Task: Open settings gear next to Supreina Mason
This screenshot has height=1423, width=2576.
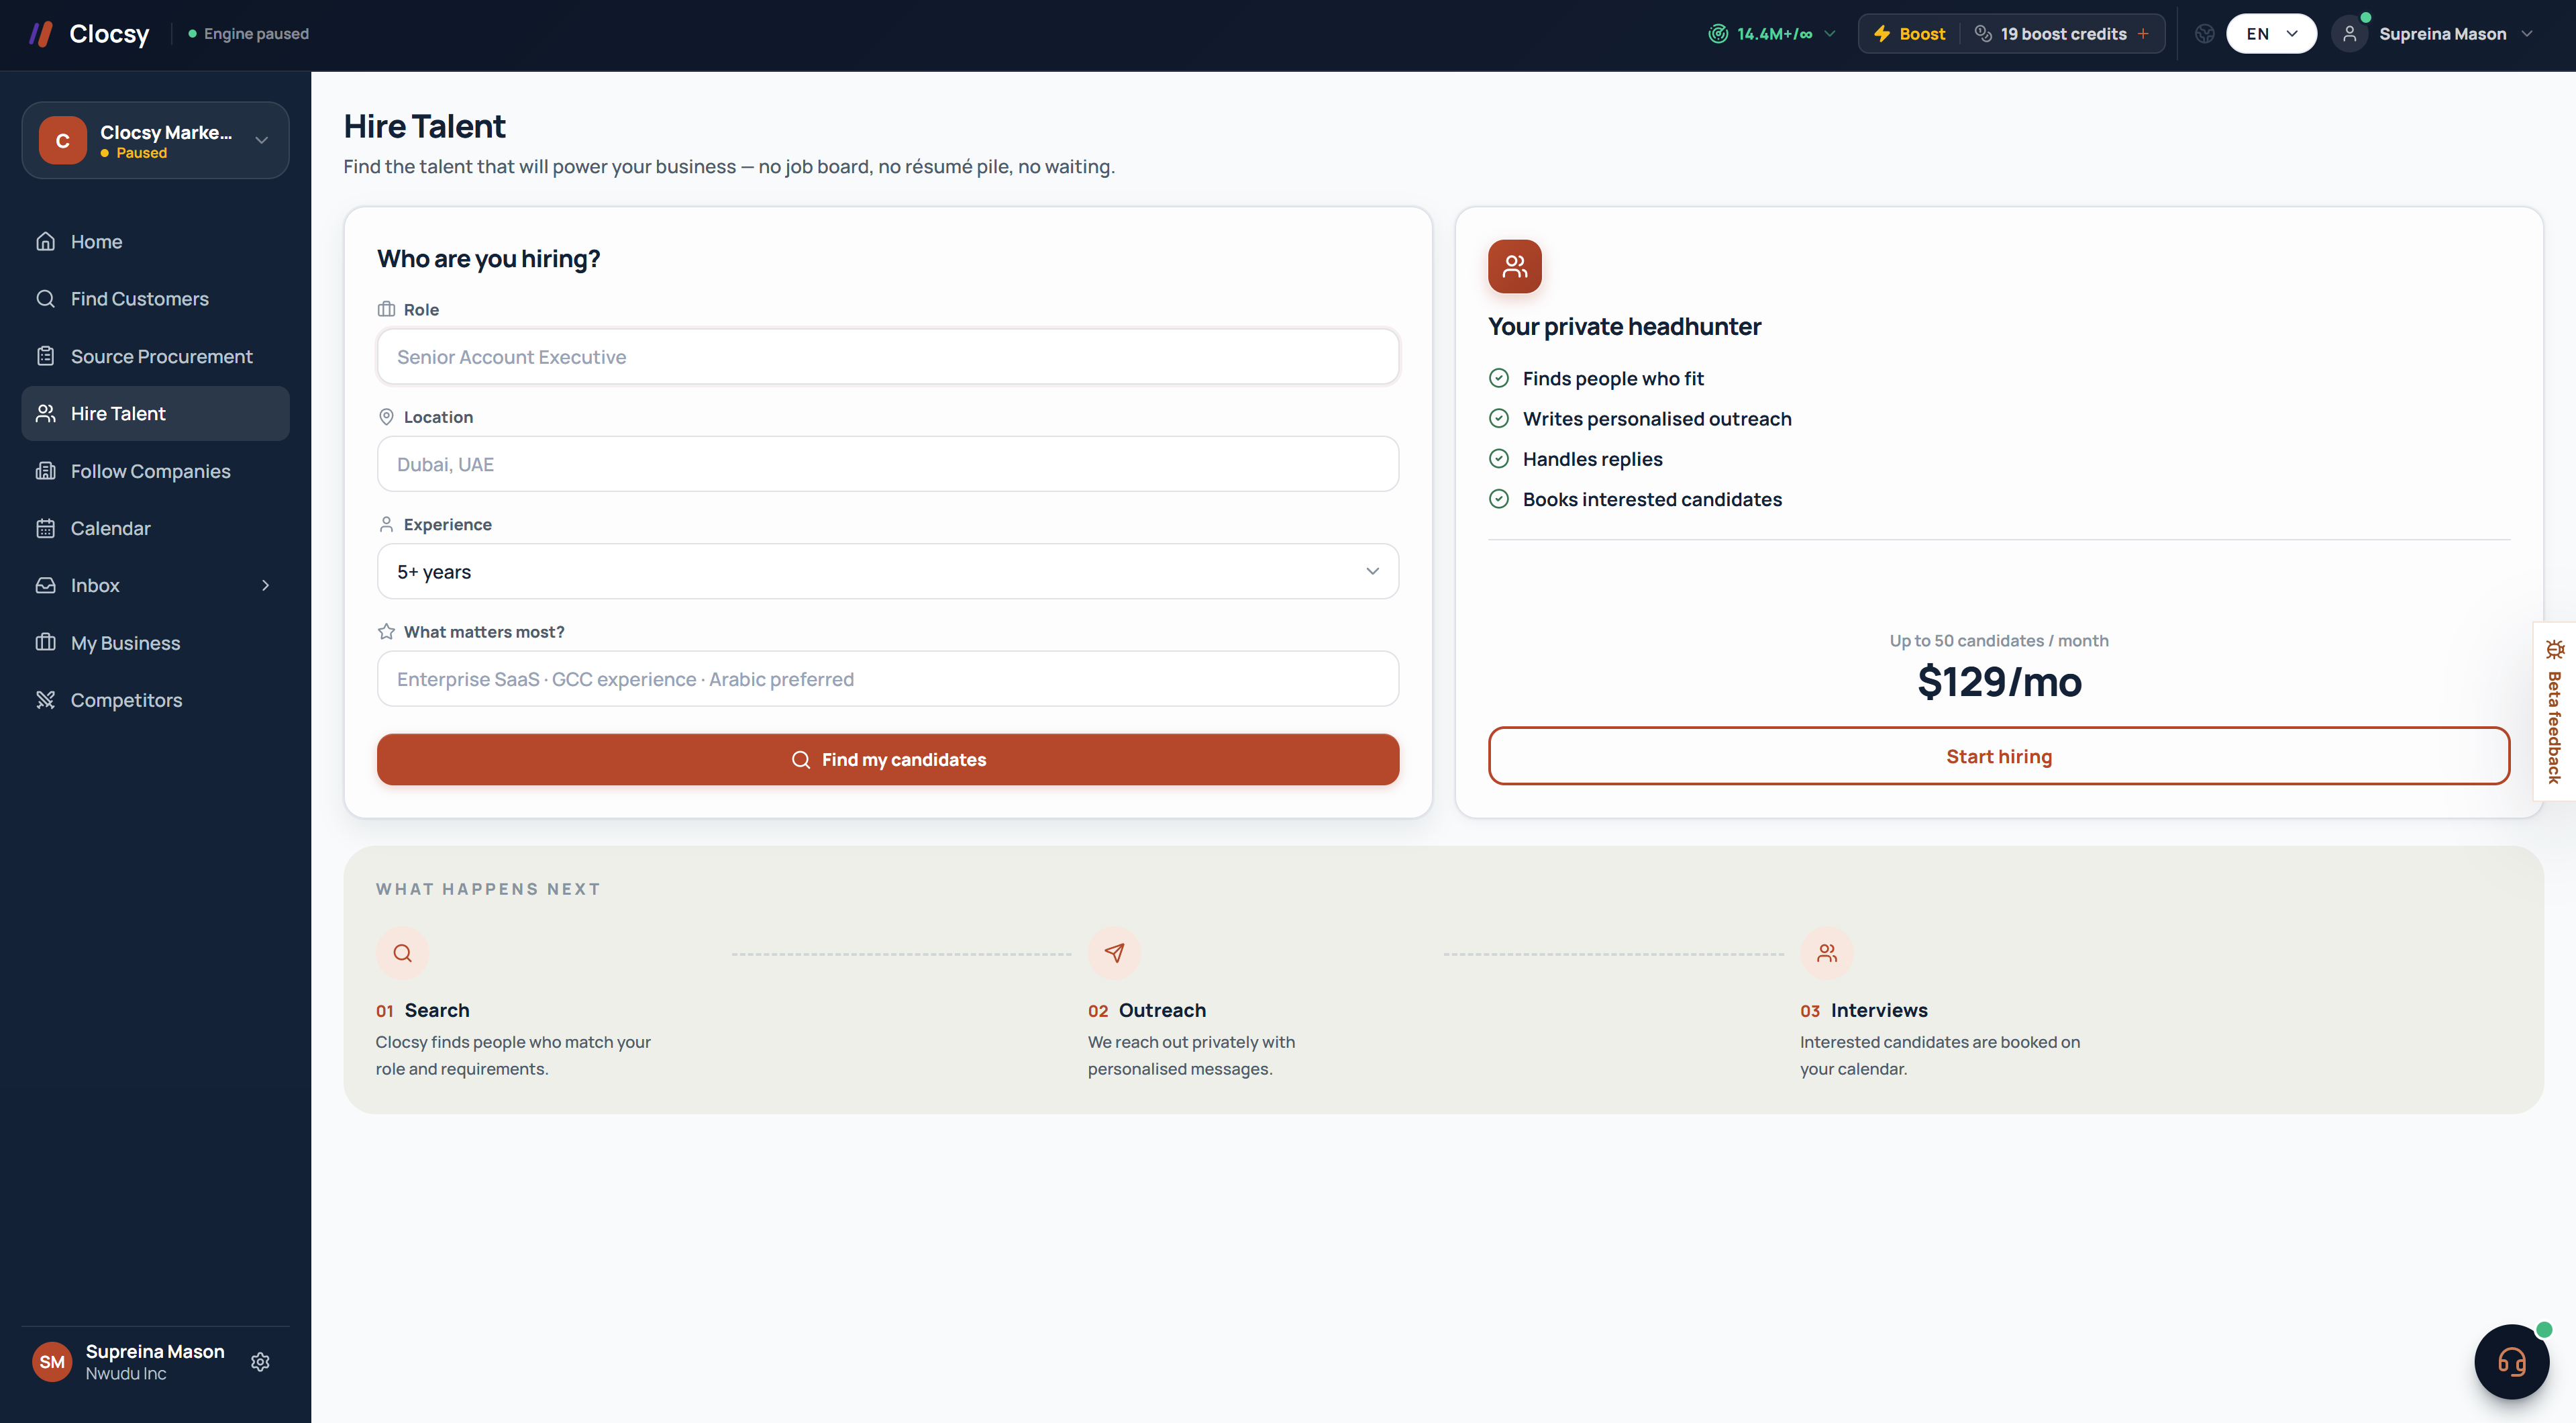Action: [260, 1362]
